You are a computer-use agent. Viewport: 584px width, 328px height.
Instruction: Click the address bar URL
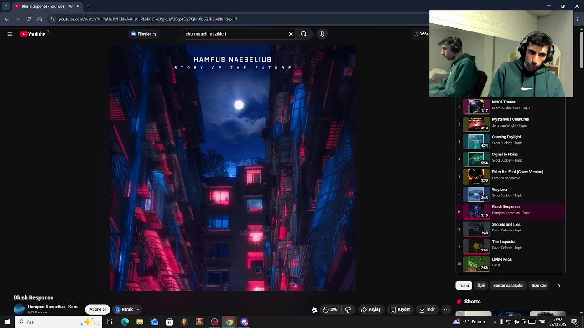click(x=148, y=19)
